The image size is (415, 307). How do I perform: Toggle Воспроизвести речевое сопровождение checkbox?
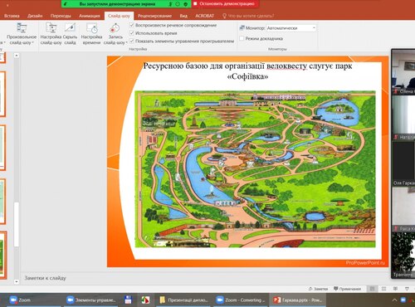(132, 25)
